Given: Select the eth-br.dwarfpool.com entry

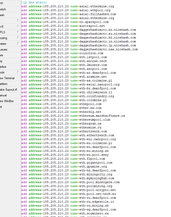Looking at the screenshot, I should pos(69,88).
